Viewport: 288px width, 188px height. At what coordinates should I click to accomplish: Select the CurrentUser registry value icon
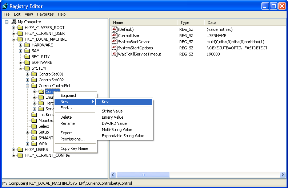115,36
